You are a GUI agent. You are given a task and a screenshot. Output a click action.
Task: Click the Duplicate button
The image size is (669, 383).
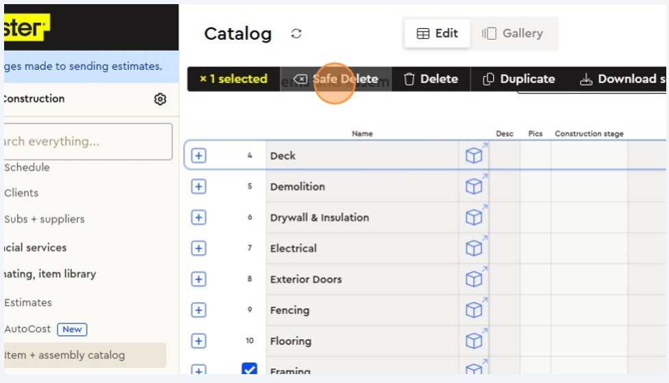[x=519, y=79]
